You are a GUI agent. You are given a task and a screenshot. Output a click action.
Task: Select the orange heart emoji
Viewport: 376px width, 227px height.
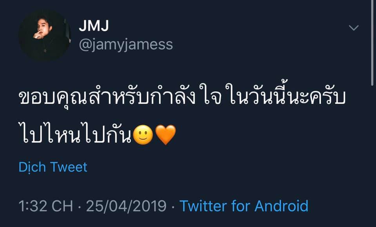(x=165, y=135)
